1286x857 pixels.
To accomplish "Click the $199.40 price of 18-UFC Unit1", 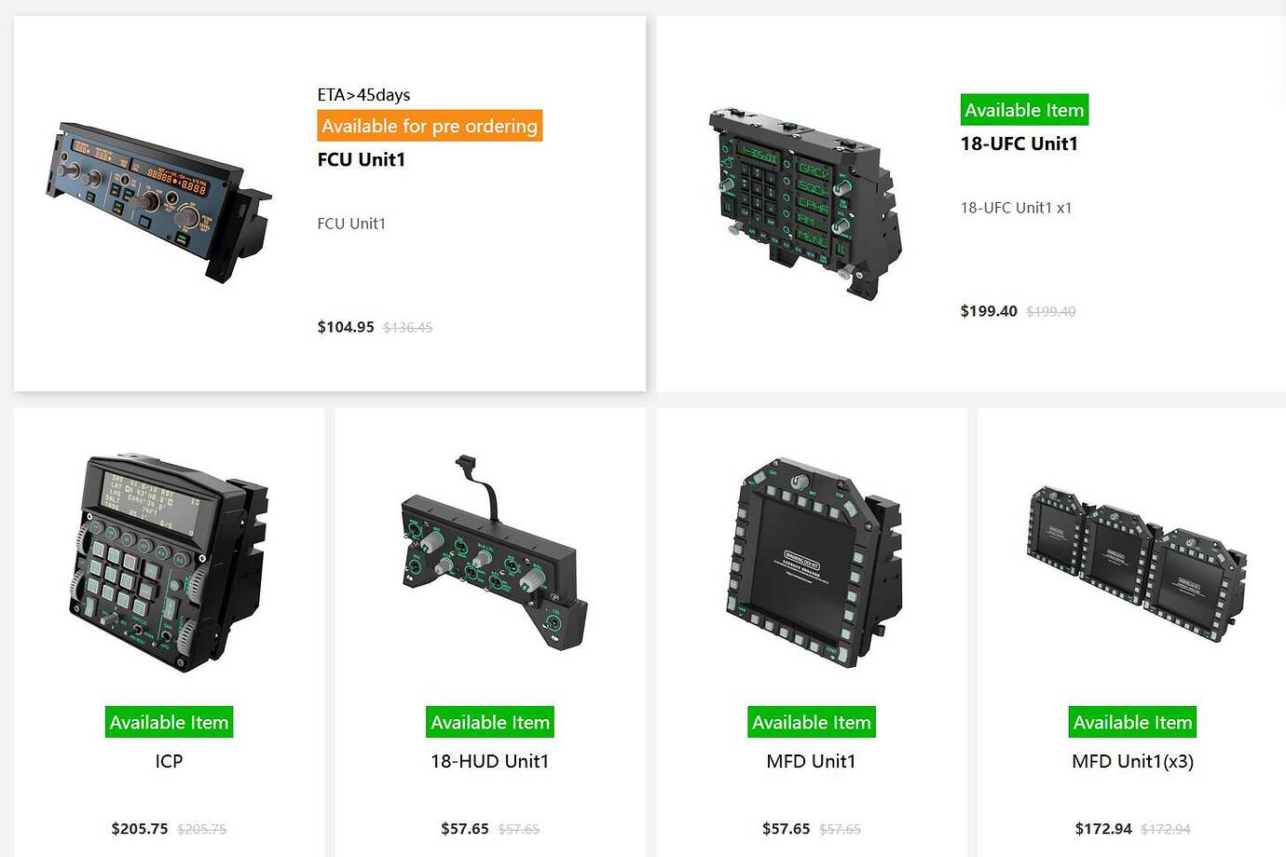I will (989, 311).
